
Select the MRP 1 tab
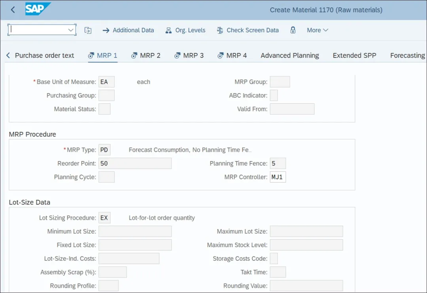click(x=103, y=56)
